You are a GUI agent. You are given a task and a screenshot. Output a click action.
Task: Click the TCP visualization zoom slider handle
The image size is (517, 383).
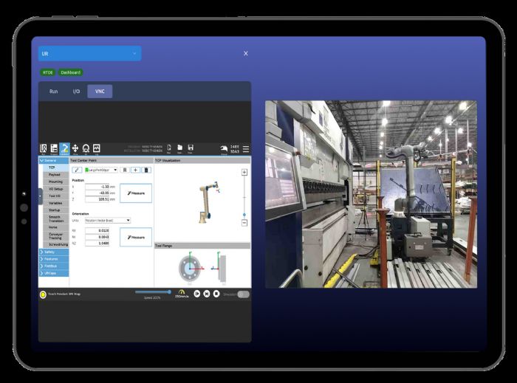click(244, 215)
